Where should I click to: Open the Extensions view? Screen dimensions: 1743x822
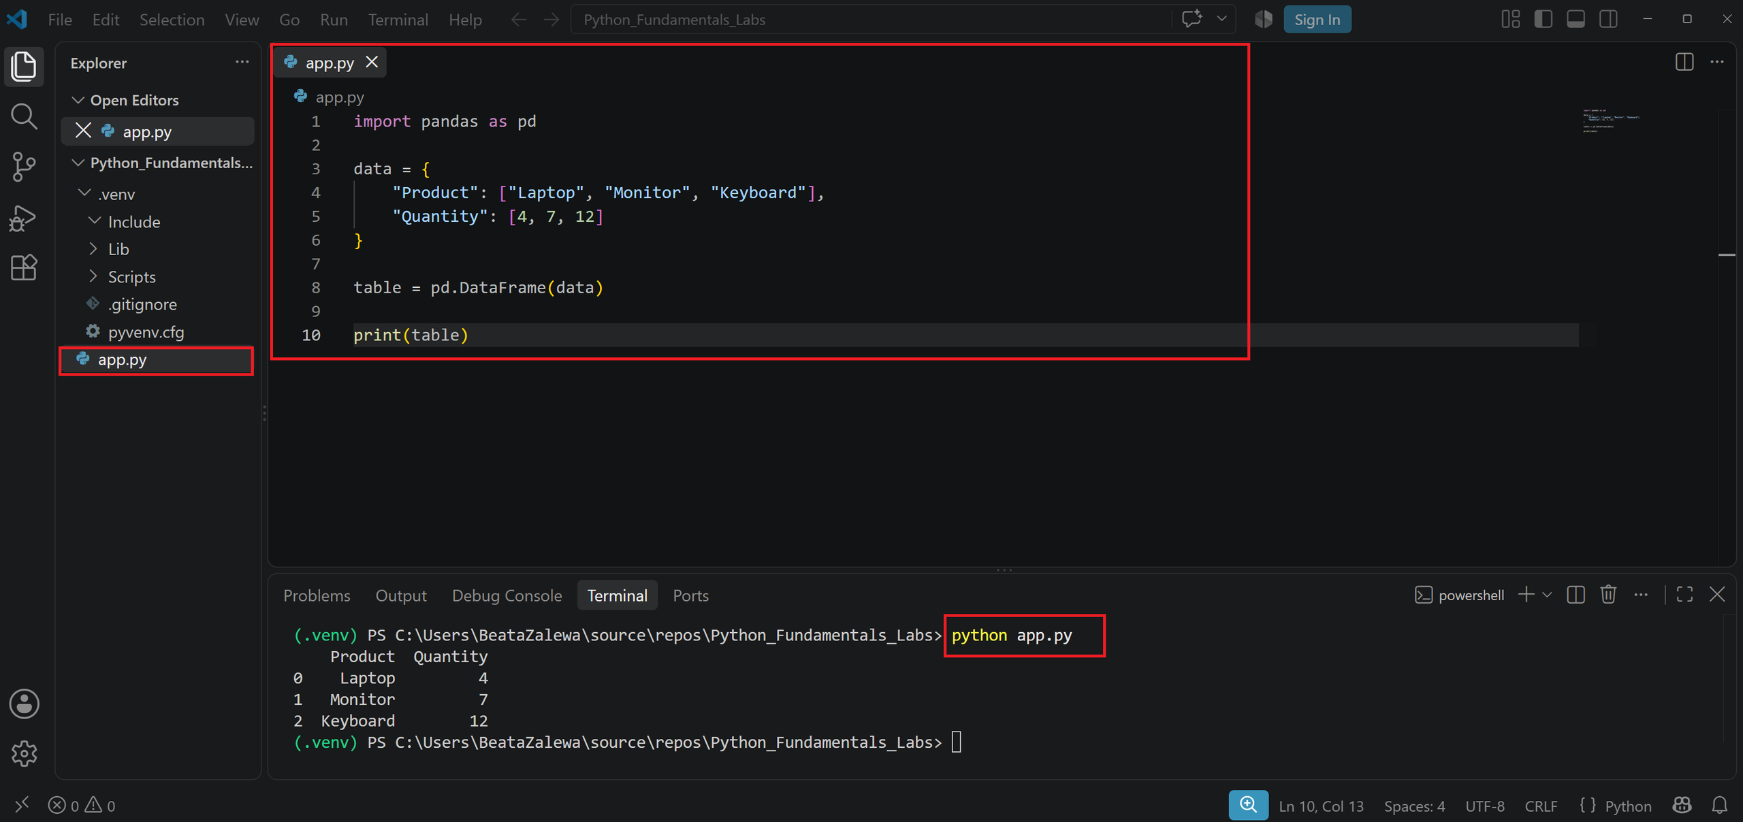pyautogui.click(x=24, y=267)
